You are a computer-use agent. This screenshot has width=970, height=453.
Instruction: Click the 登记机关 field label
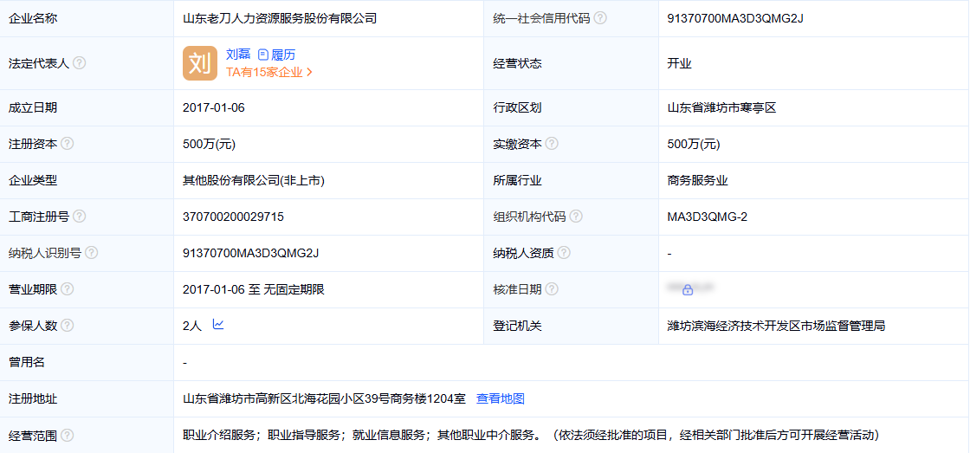click(517, 327)
